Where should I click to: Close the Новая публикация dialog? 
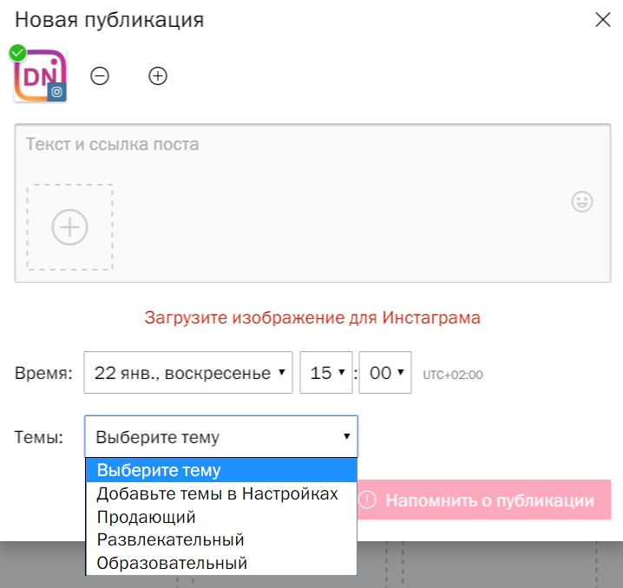pos(602,19)
